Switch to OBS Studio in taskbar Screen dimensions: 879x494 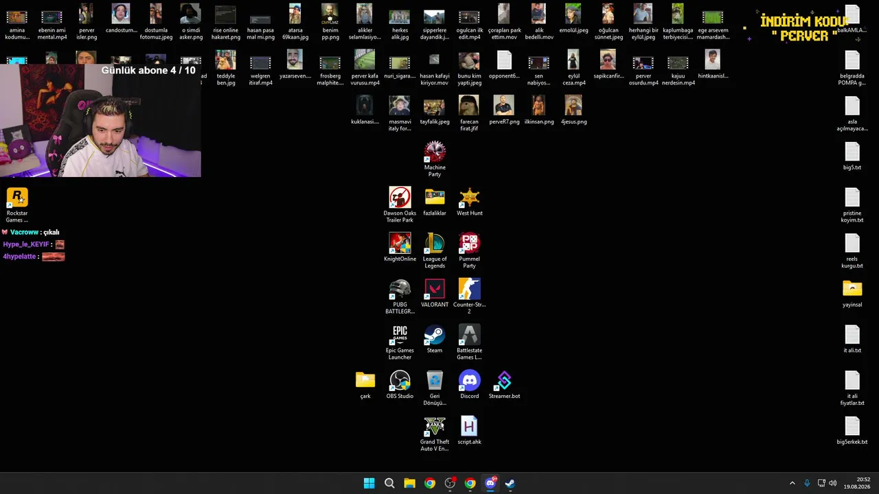450,483
